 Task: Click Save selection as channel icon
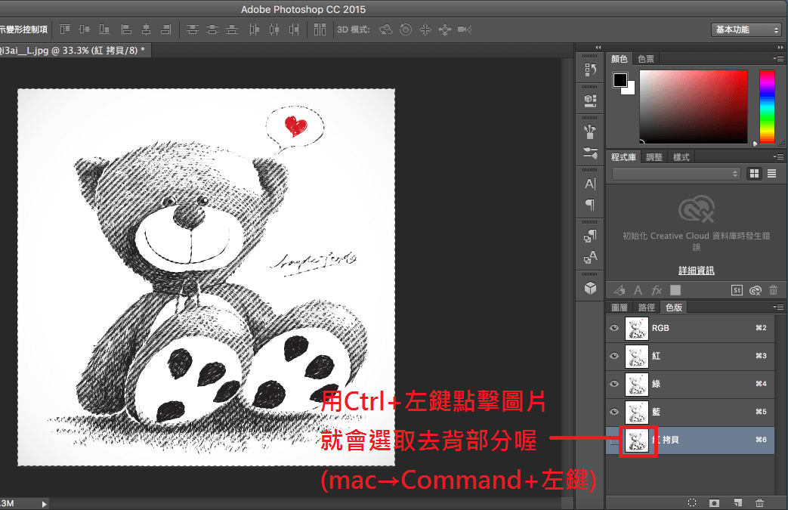tap(714, 502)
